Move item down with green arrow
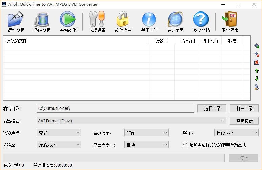 pyautogui.click(x=257, y=79)
